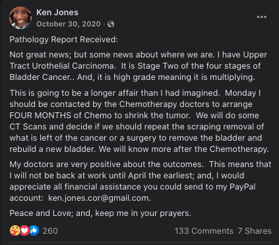View the 7 Shares list
279x245 pixels.
click(255, 231)
